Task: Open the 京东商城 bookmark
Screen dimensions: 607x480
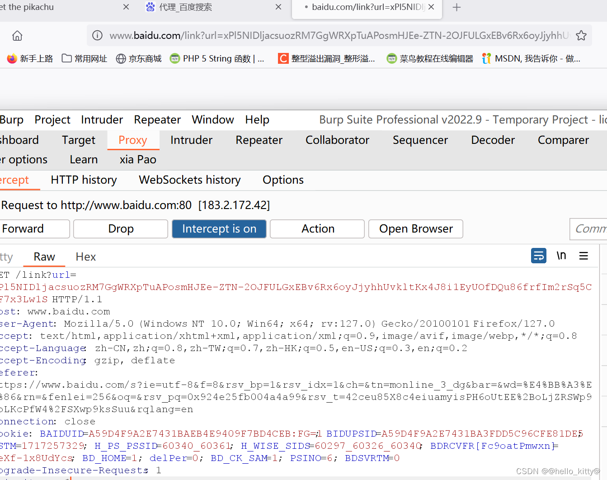Action: tap(139, 58)
